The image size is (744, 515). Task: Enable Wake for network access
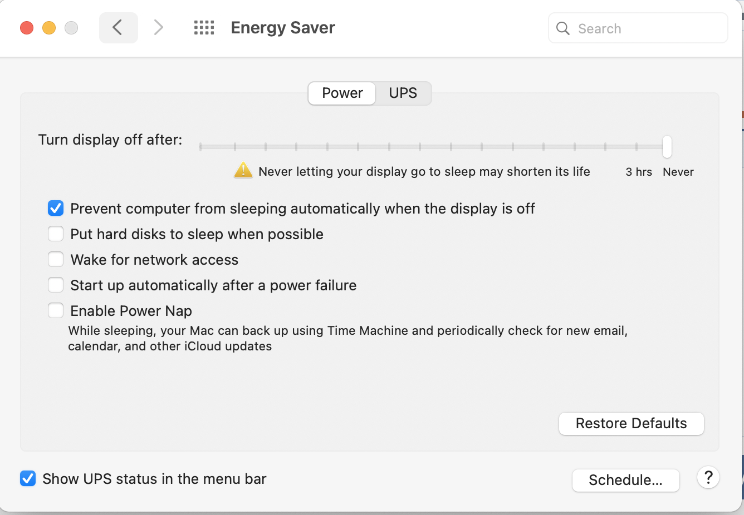56,260
